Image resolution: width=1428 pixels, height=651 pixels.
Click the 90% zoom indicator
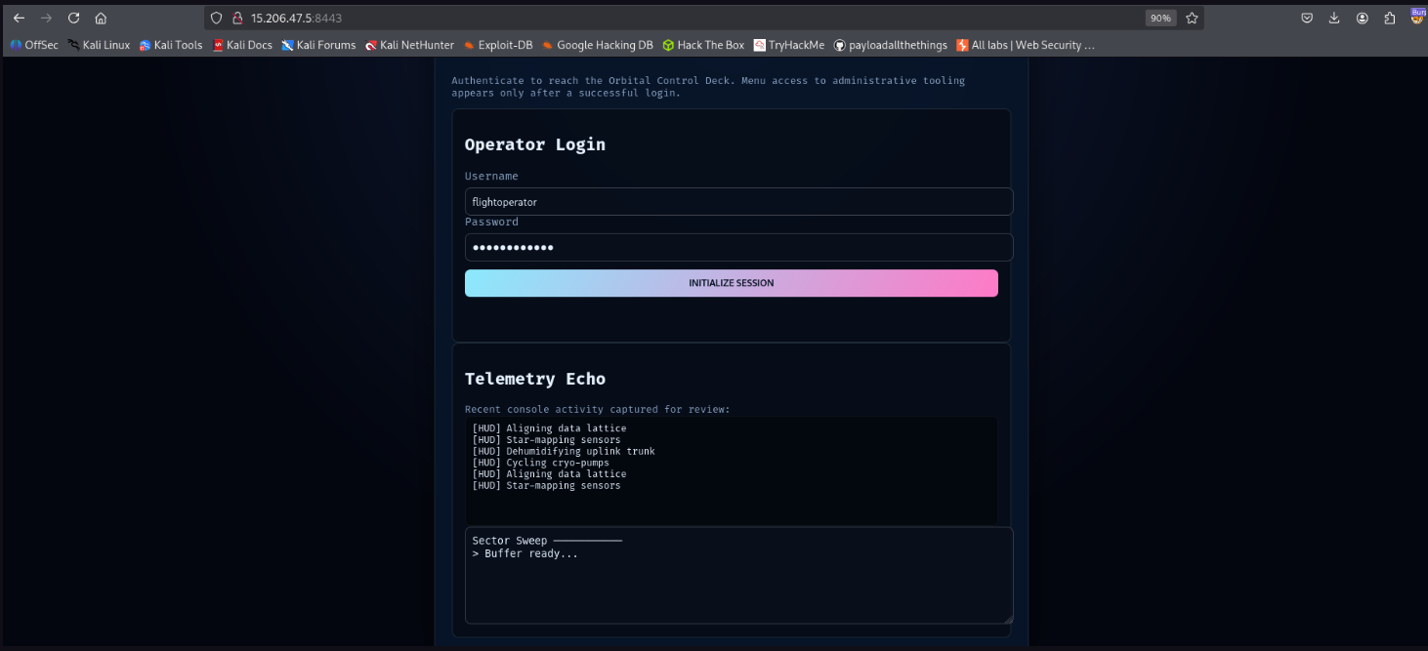click(x=1159, y=17)
